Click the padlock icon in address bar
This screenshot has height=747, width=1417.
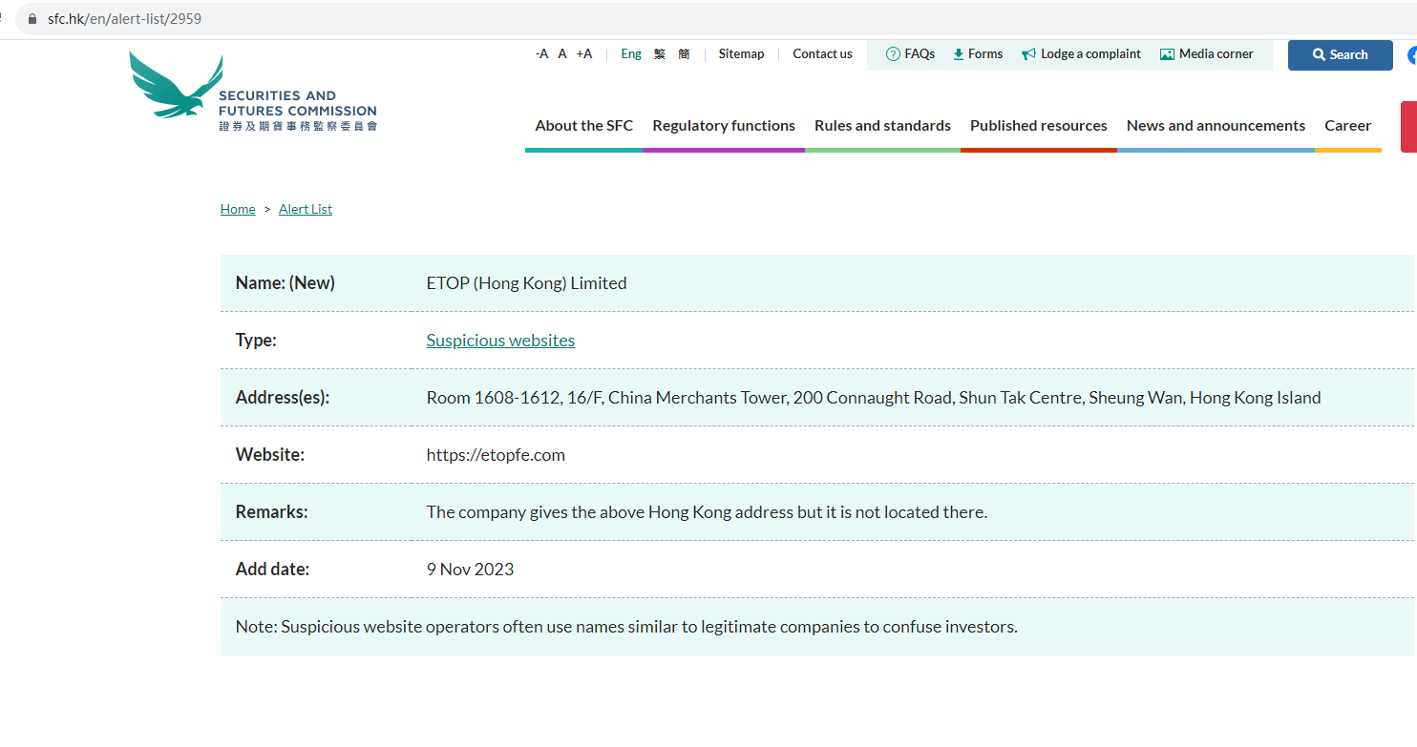coord(32,18)
